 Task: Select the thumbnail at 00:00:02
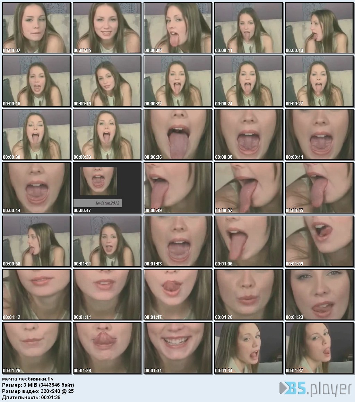point(37,28)
